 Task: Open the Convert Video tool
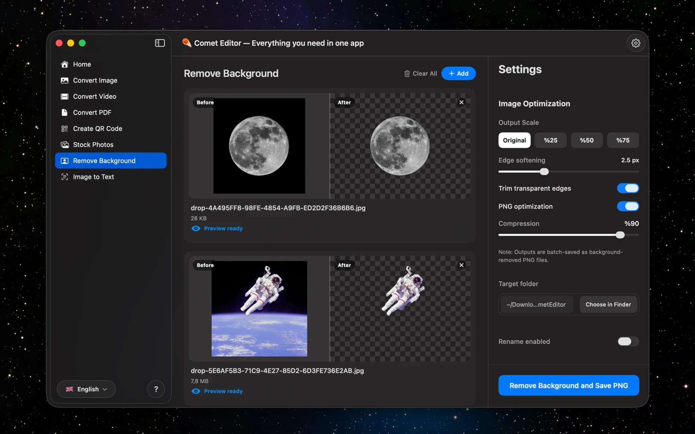click(x=95, y=96)
